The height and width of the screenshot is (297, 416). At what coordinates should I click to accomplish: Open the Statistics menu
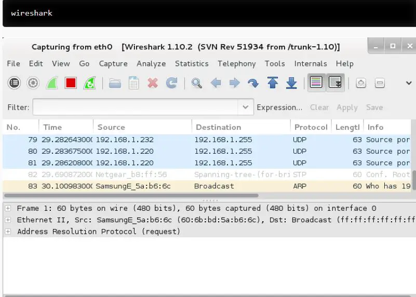[x=192, y=63]
